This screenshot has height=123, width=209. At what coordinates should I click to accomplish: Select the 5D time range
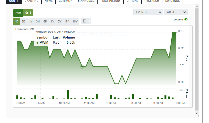24,21
